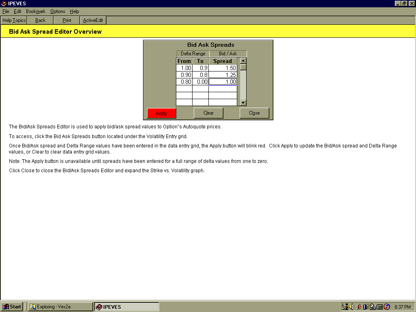This screenshot has width=416, height=312.
Task: Open the Options menu
Action: (x=58, y=11)
